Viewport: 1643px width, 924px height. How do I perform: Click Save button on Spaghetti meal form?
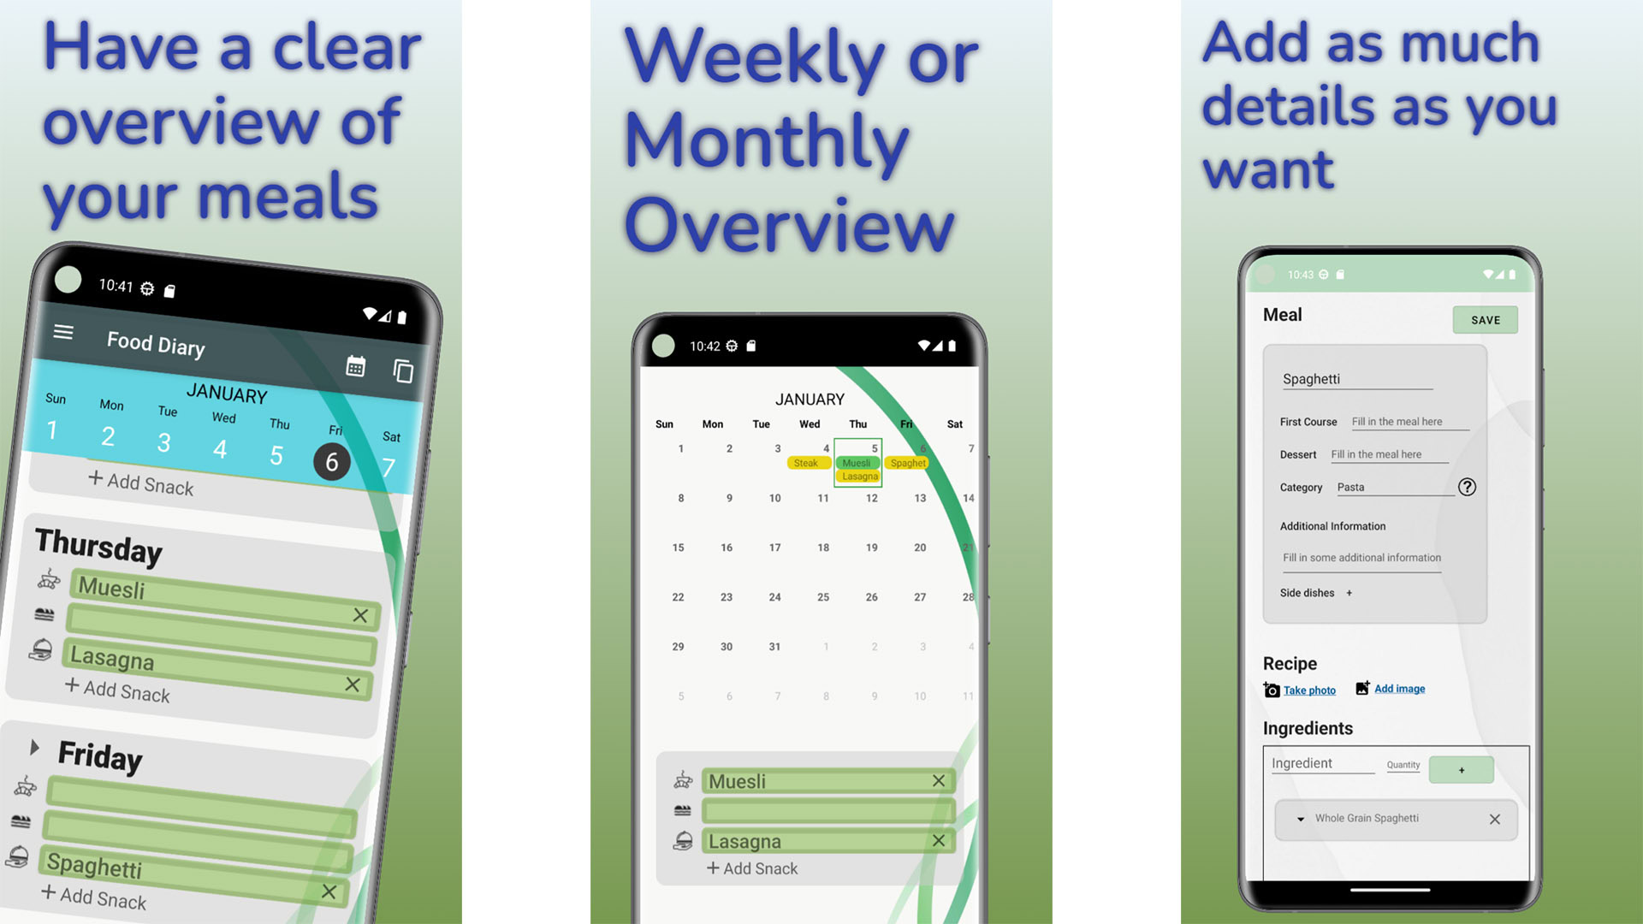[1485, 319]
